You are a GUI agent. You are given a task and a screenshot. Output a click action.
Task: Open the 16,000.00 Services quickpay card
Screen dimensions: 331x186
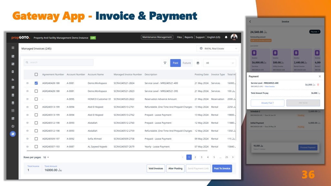(x=260, y=60)
